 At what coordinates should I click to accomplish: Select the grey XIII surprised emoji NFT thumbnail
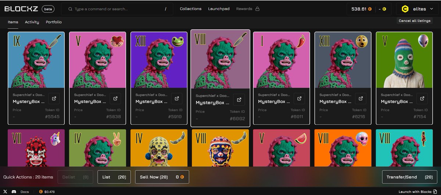pos(343,60)
